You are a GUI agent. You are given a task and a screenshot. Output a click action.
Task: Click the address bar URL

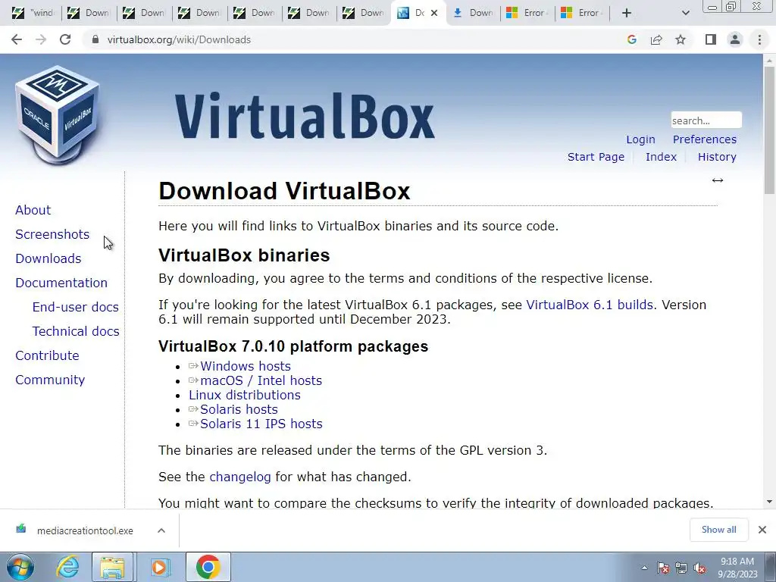pyautogui.click(x=179, y=39)
